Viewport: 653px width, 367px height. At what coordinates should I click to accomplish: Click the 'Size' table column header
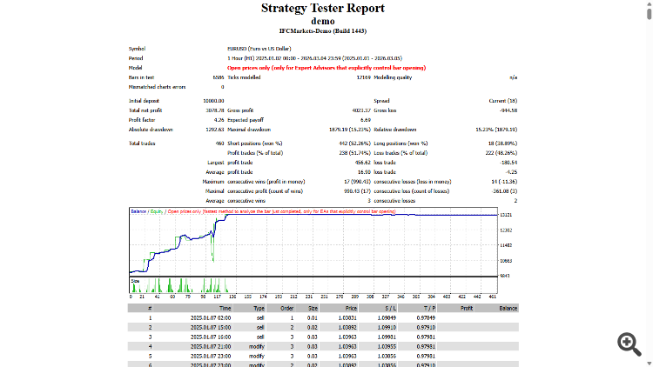coord(313,309)
